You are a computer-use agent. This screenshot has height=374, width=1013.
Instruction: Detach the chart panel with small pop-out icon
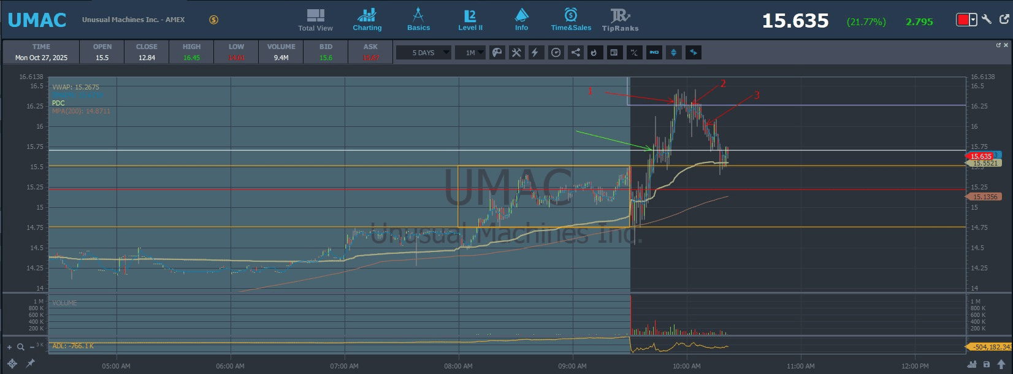click(998, 45)
